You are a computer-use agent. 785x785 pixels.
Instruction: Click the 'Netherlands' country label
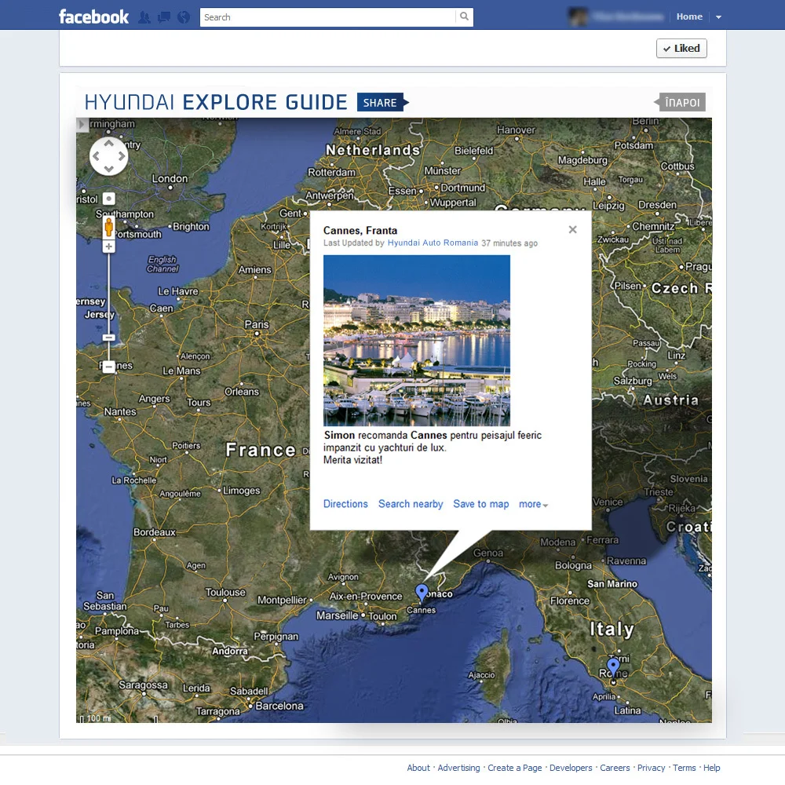click(x=373, y=150)
